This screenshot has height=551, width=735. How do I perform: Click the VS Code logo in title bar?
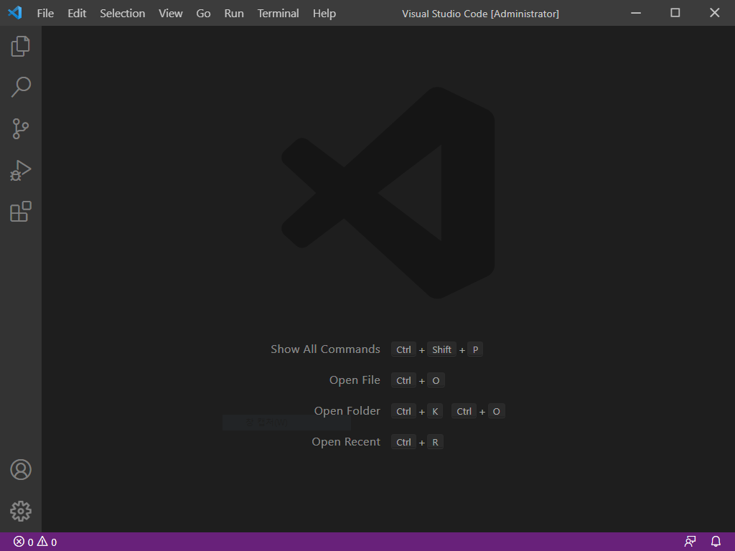(15, 13)
